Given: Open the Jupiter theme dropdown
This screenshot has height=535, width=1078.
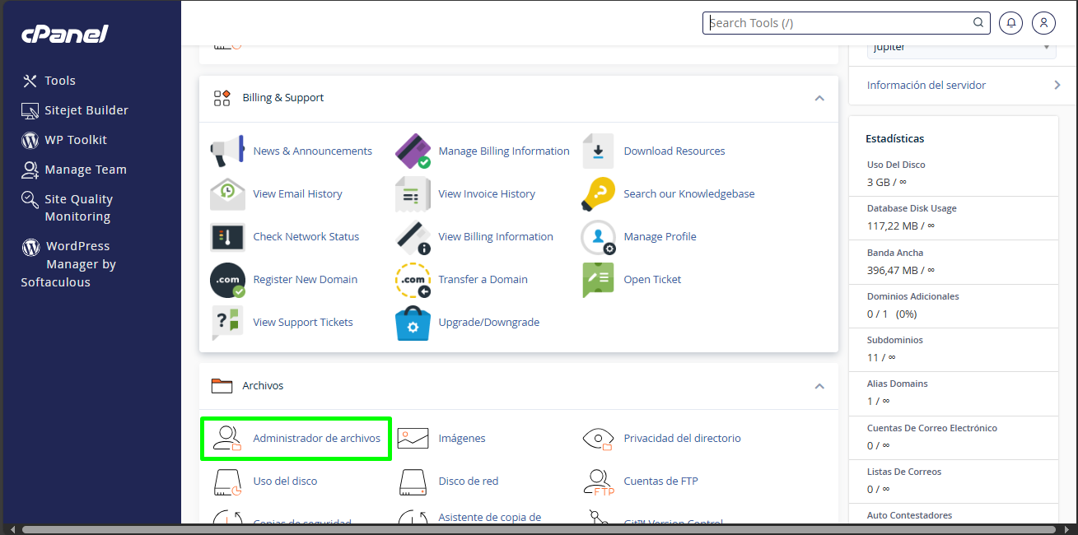Looking at the screenshot, I should pyautogui.click(x=960, y=46).
